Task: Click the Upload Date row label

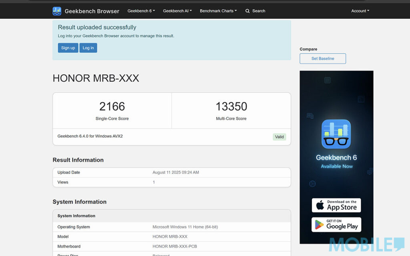Action: (x=69, y=172)
